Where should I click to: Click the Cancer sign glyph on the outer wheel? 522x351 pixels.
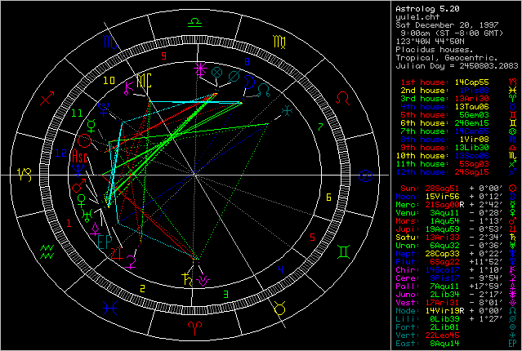365,175
